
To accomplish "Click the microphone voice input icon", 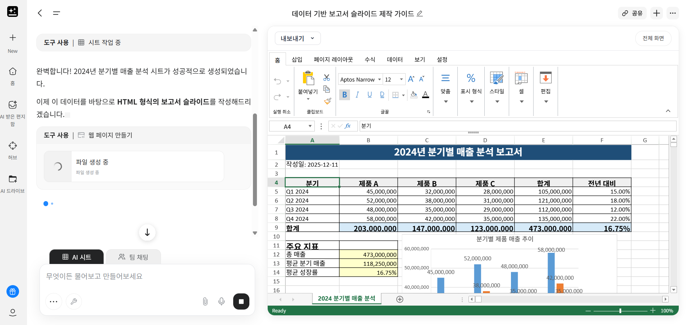I will tap(222, 302).
